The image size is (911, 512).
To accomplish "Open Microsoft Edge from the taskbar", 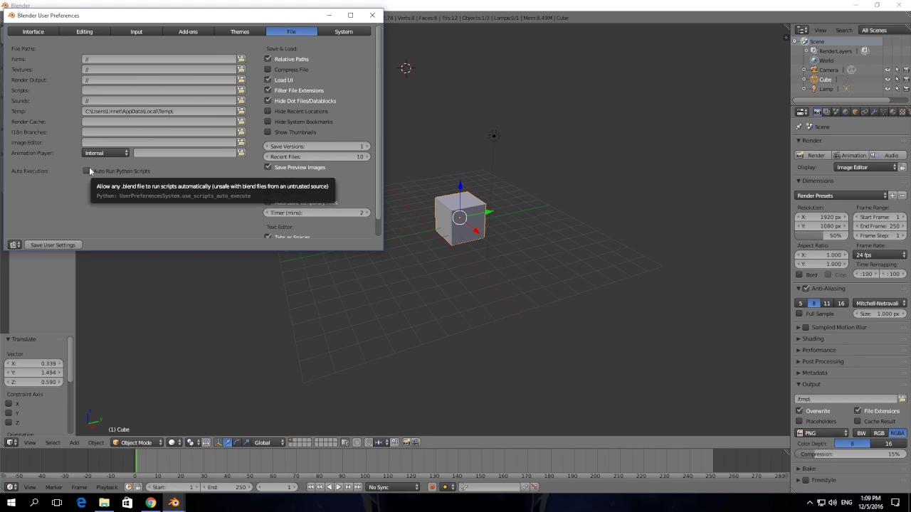I will (80, 503).
